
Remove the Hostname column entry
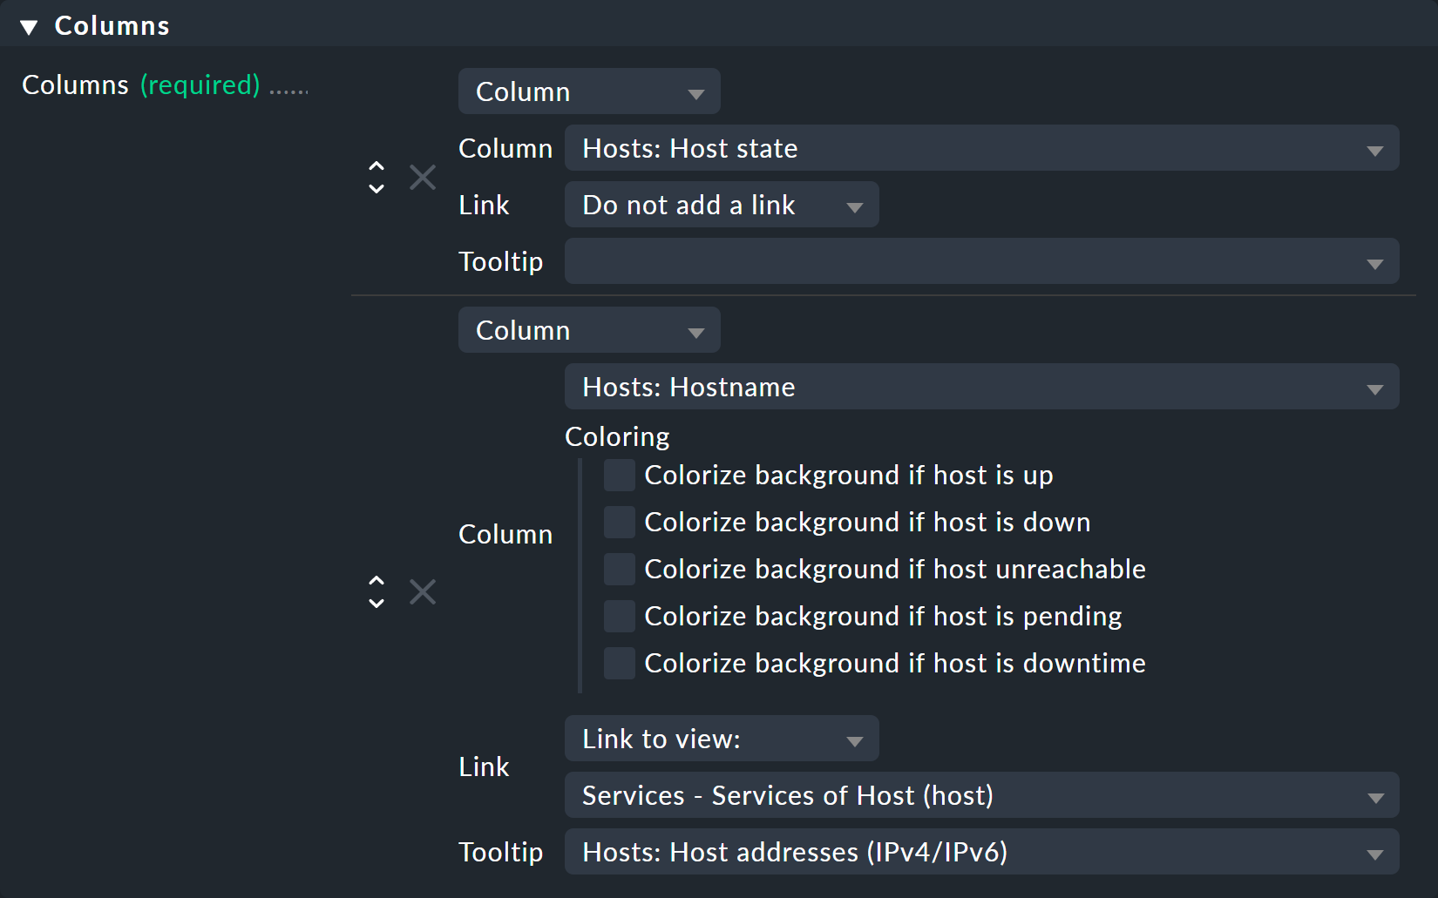pyautogui.click(x=422, y=591)
